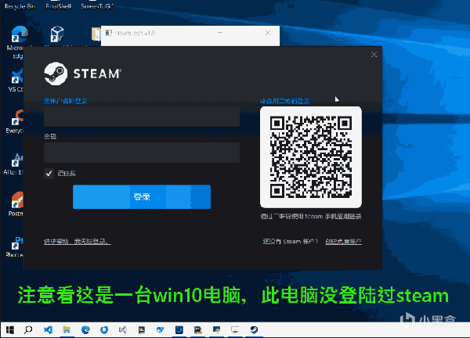
Task: Open the VirtualBox cube desktop shortcut
Action: tap(57, 34)
